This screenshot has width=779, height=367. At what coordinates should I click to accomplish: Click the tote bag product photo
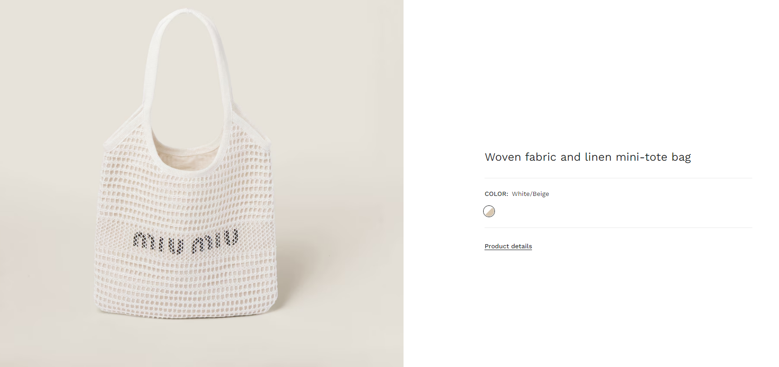pos(202,183)
